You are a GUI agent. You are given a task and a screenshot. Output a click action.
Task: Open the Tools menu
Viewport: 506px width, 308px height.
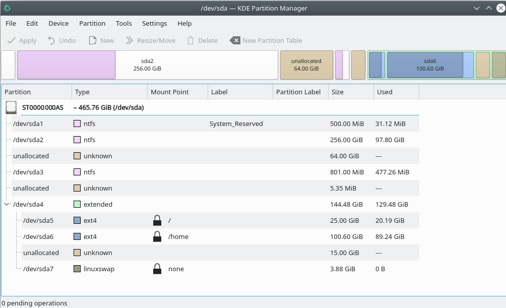coord(123,23)
